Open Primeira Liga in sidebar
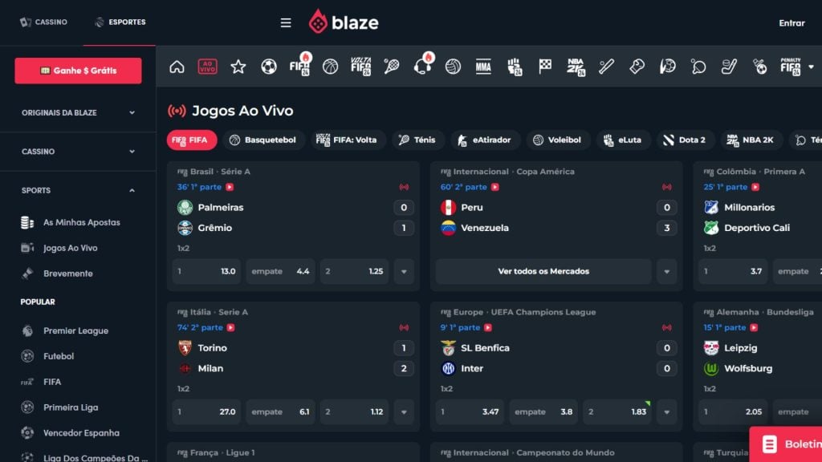The width and height of the screenshot is (822, 462). (x=71, y=407)
